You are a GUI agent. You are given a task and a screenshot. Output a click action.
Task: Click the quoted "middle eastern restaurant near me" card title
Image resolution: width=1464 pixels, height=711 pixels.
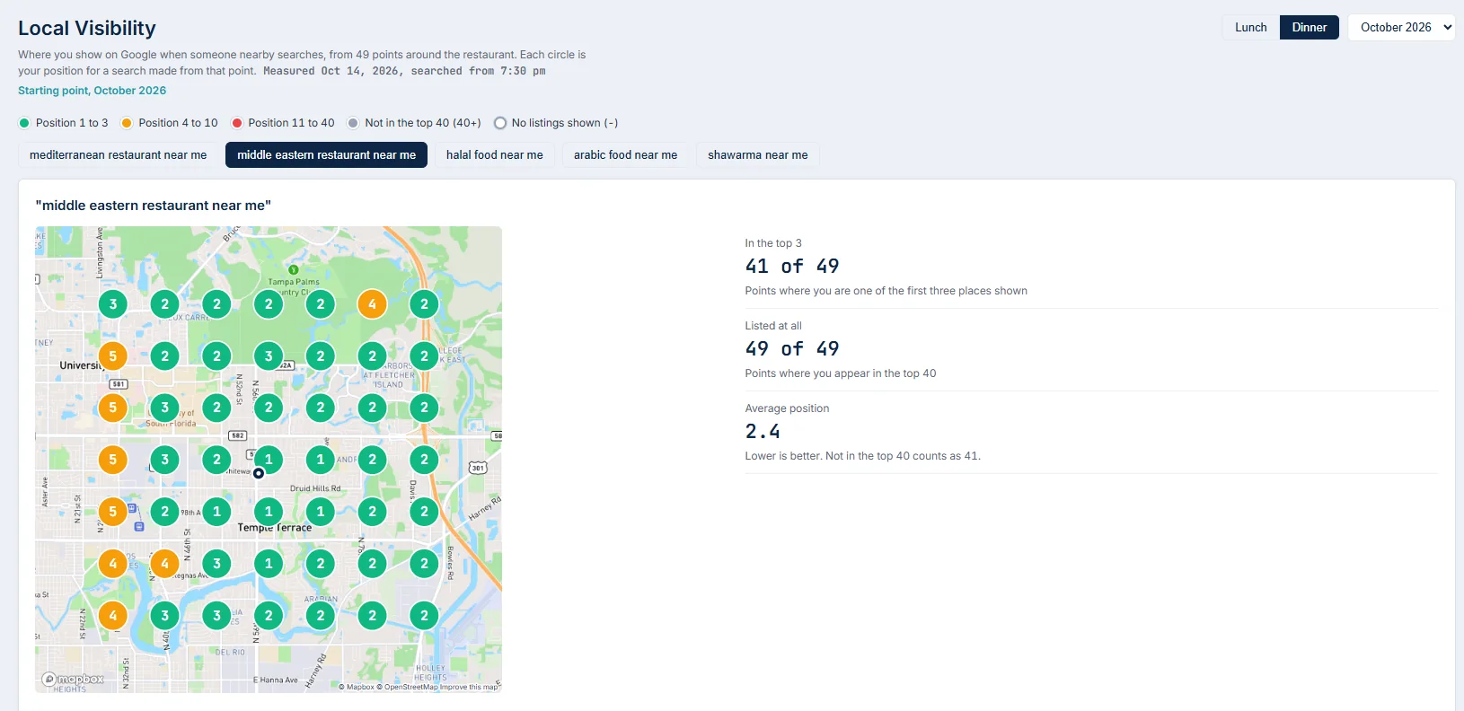(x=154, y=206)
